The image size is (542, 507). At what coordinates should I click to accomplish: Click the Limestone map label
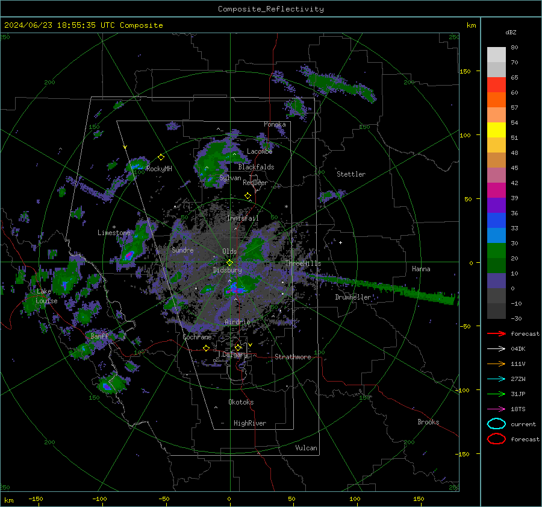tap(114, 233)
